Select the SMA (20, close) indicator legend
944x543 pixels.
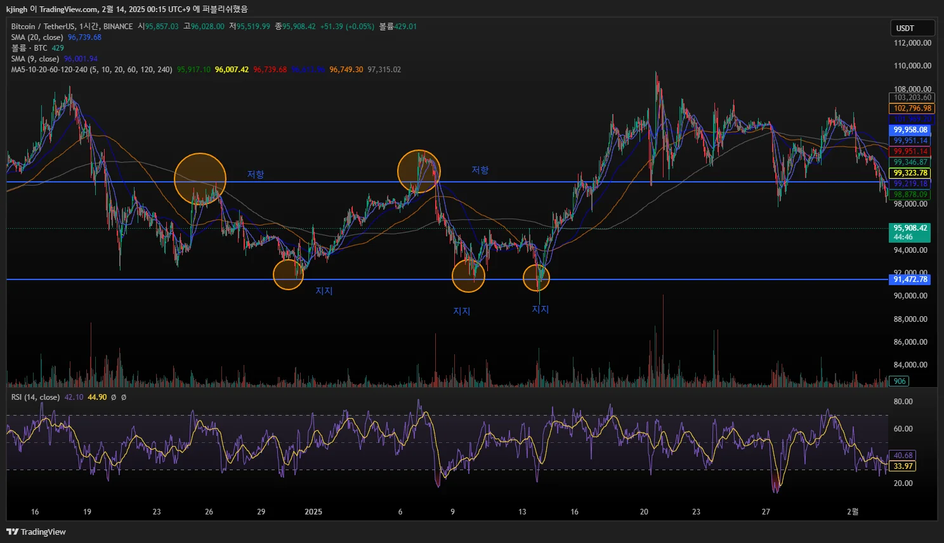point(37,37)
